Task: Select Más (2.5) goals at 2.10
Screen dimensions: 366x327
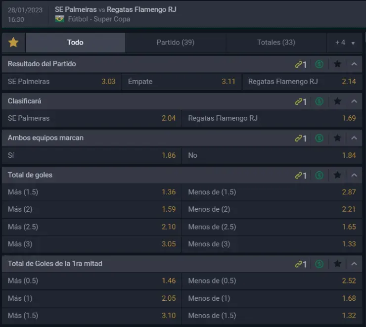Action: point(91,227)
